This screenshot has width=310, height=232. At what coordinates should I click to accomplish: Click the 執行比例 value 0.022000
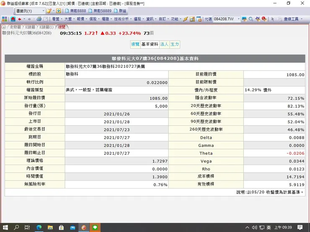[x=157, y=83]
